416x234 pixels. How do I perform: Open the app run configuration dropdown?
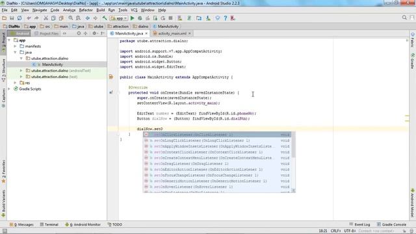119,18
